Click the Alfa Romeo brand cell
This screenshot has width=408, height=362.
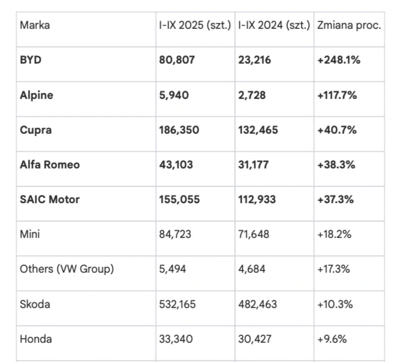click(50, 164)
